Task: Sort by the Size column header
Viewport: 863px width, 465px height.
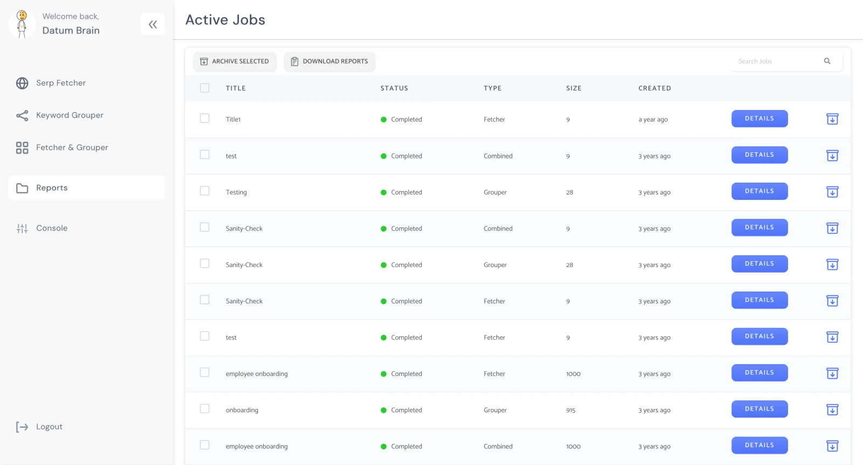Action: click(574, 88)
